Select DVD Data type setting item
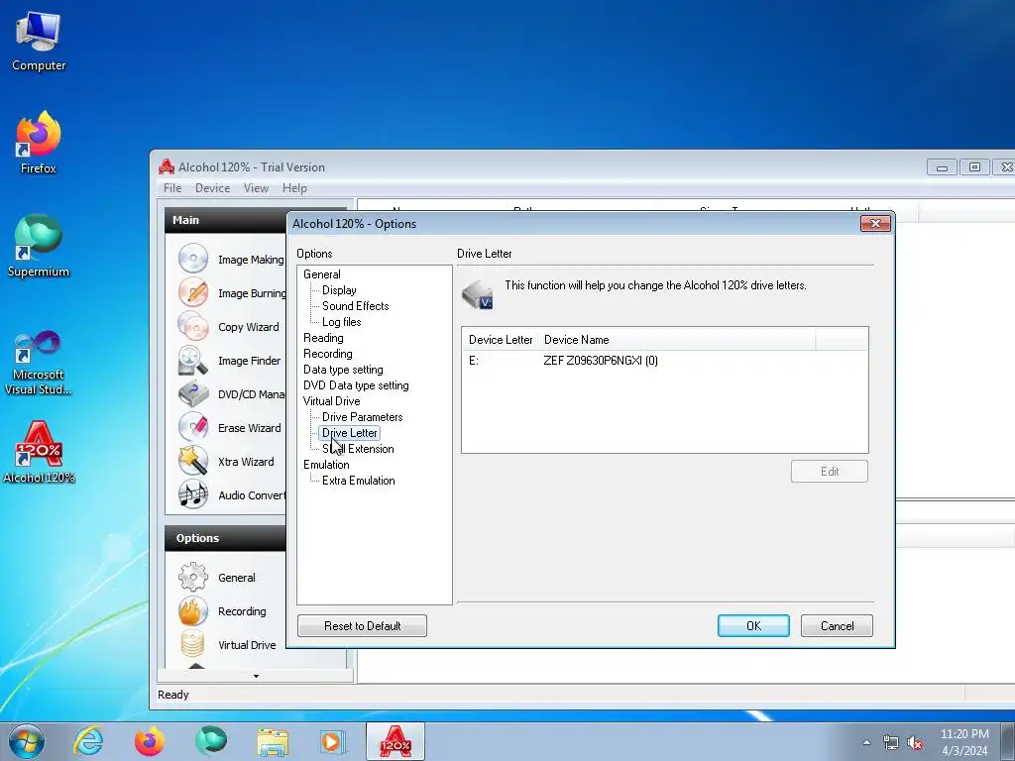Image resolution: width=1015 pixels, height=761 pixels. 356,385
